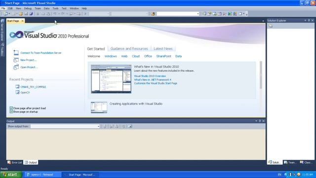Click the Extension Manager toolbar icon

click(x=235, y=14)
